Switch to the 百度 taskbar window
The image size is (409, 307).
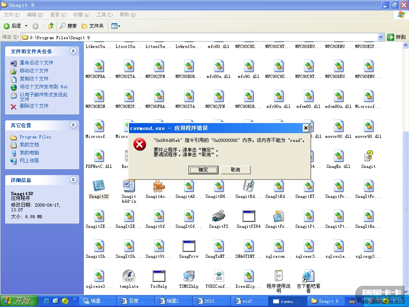(135, 301)
